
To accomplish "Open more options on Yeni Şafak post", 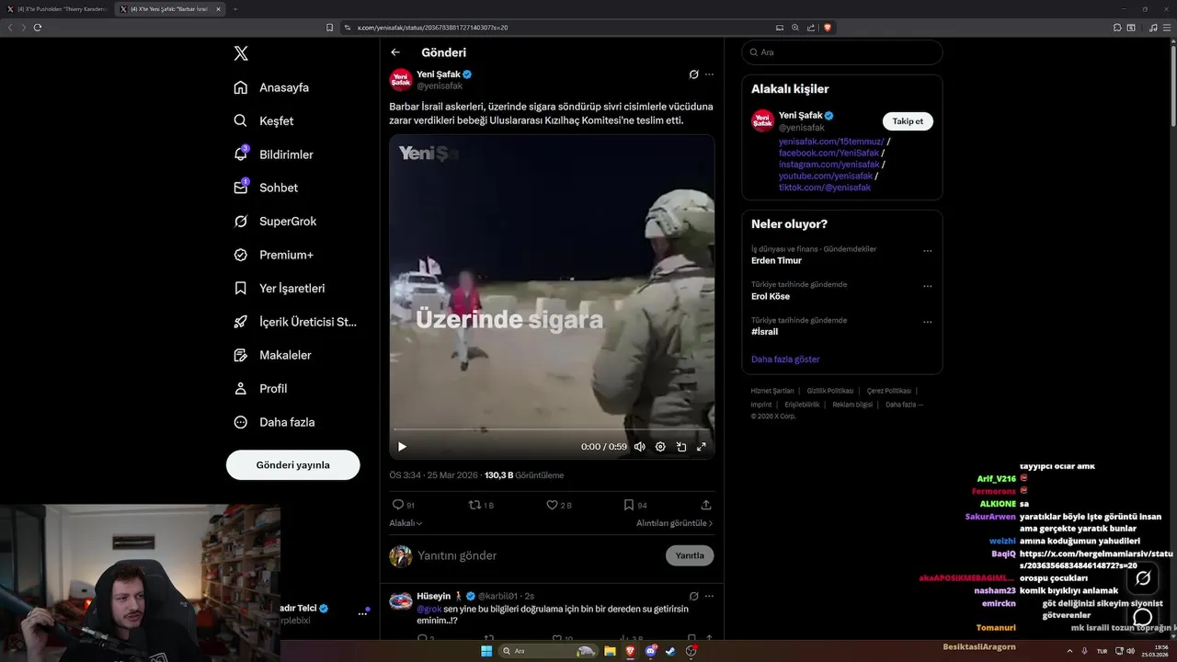I will 709,74.
